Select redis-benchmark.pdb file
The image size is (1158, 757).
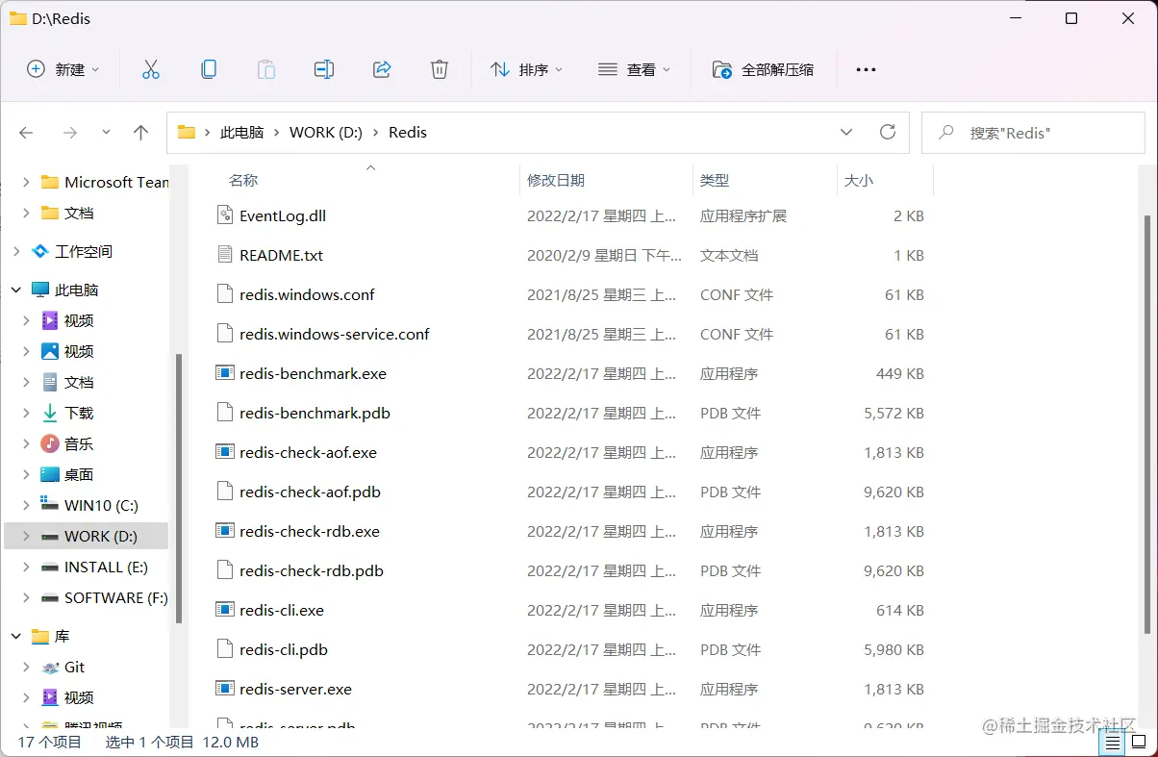315,413
